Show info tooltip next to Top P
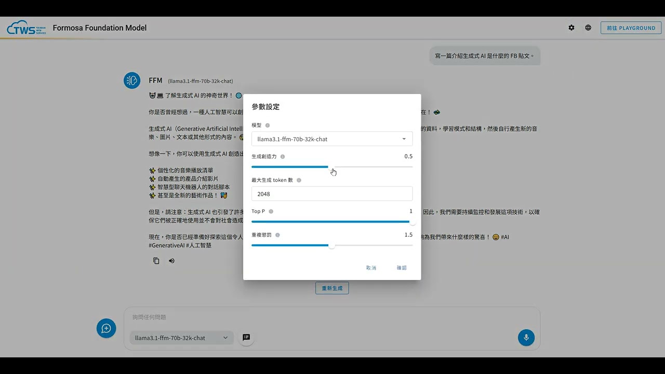Viewport: 665px width, 374px height. [x=271, y=211]
